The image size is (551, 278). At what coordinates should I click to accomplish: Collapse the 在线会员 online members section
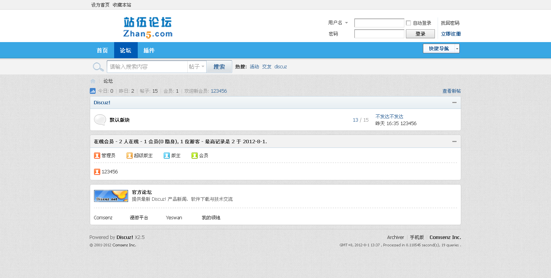454,141
